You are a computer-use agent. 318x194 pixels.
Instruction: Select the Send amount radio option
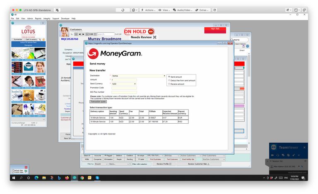point(169,77)
